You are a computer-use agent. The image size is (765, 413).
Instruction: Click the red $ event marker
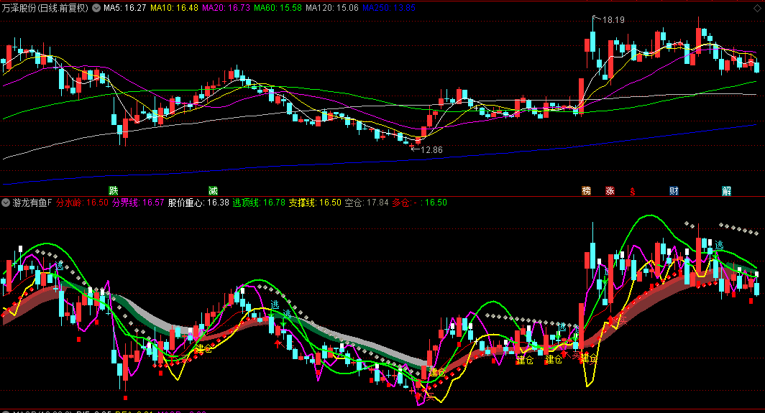tap(633, 191)
